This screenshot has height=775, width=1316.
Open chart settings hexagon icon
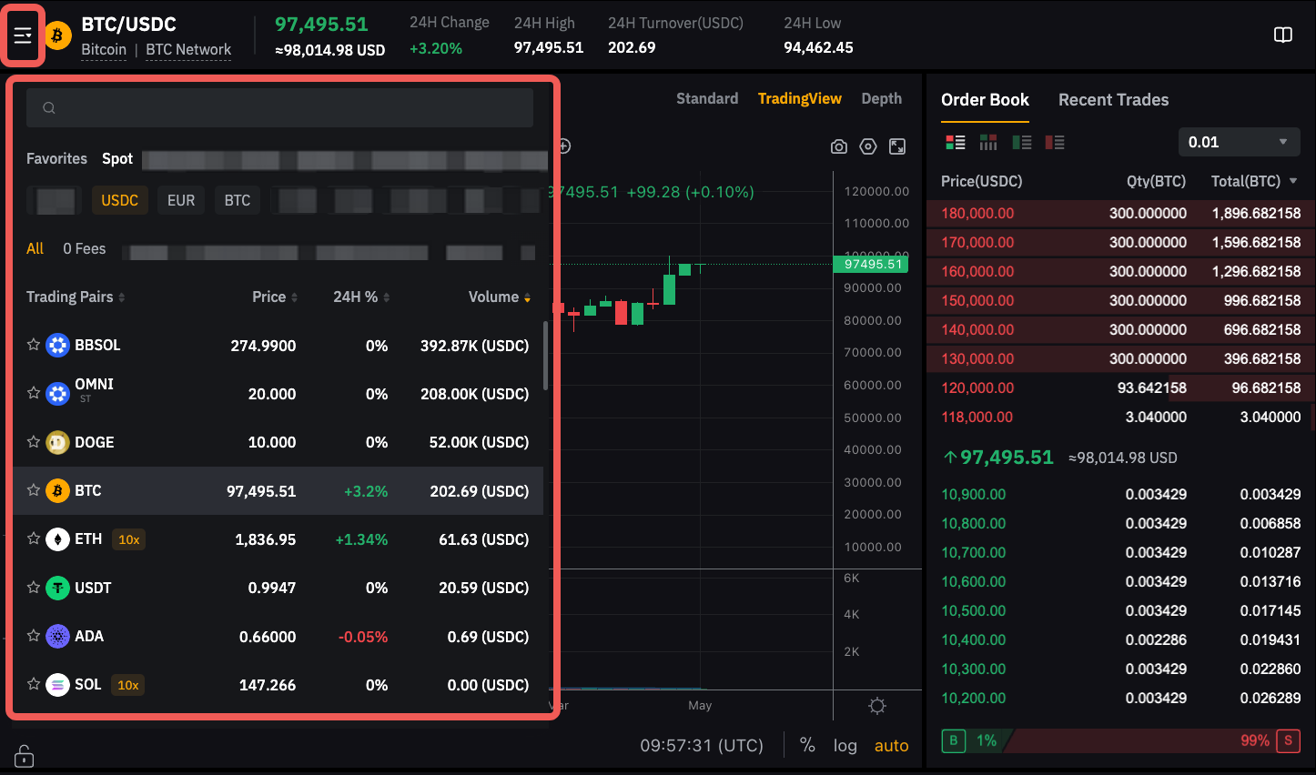(868, 146)
